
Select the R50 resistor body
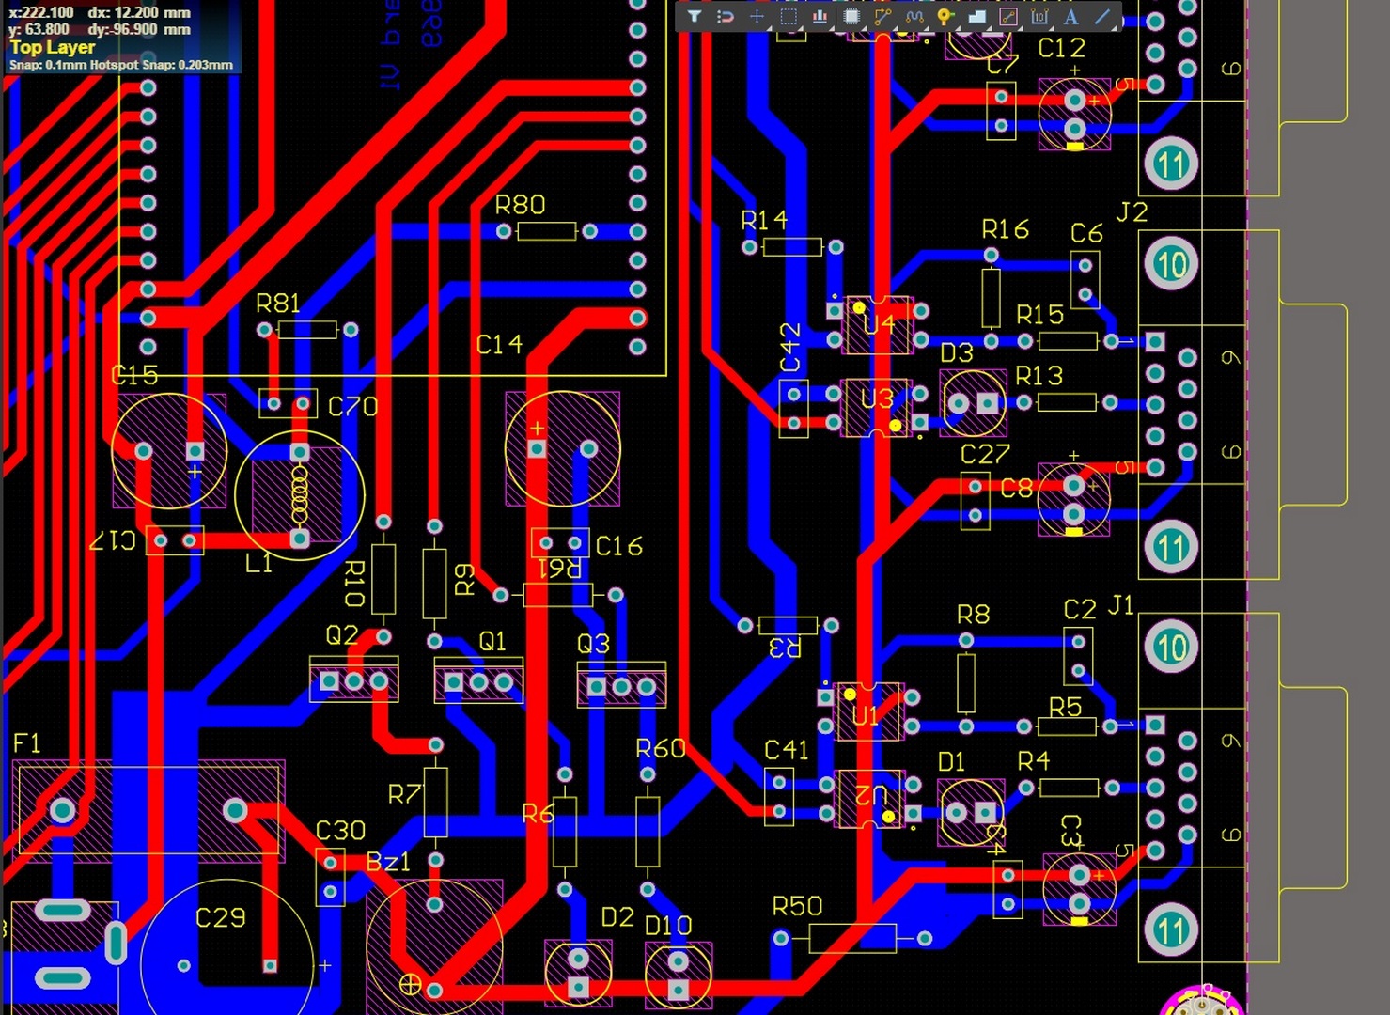851,938
